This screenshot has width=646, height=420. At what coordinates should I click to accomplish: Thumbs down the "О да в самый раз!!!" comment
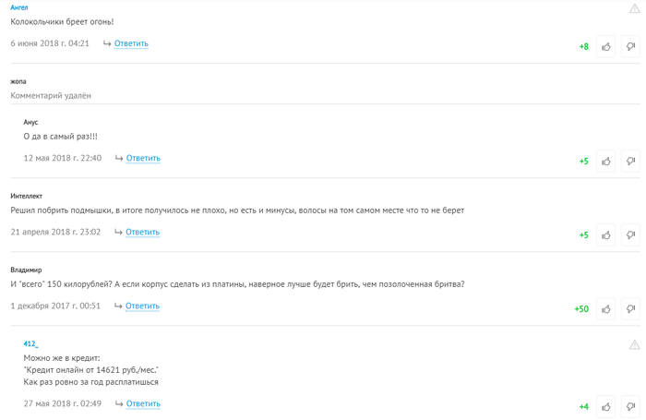[x=630, y=161]
